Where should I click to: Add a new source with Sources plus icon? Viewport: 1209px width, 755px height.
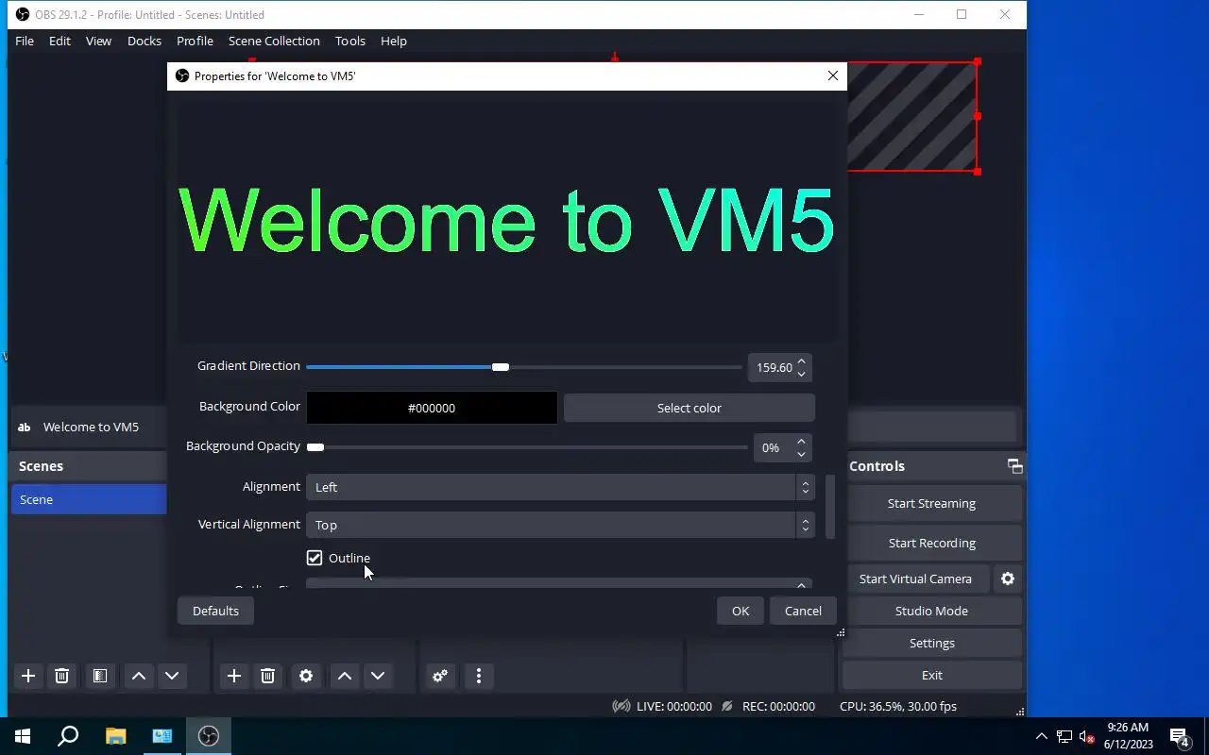tap(234, 676)
